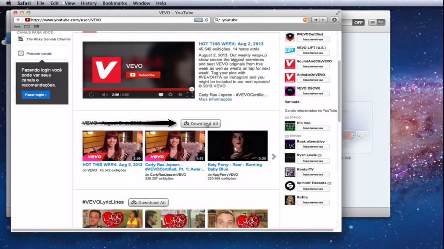
Task: Select the compact view button in background window
Action: (372, 22)
